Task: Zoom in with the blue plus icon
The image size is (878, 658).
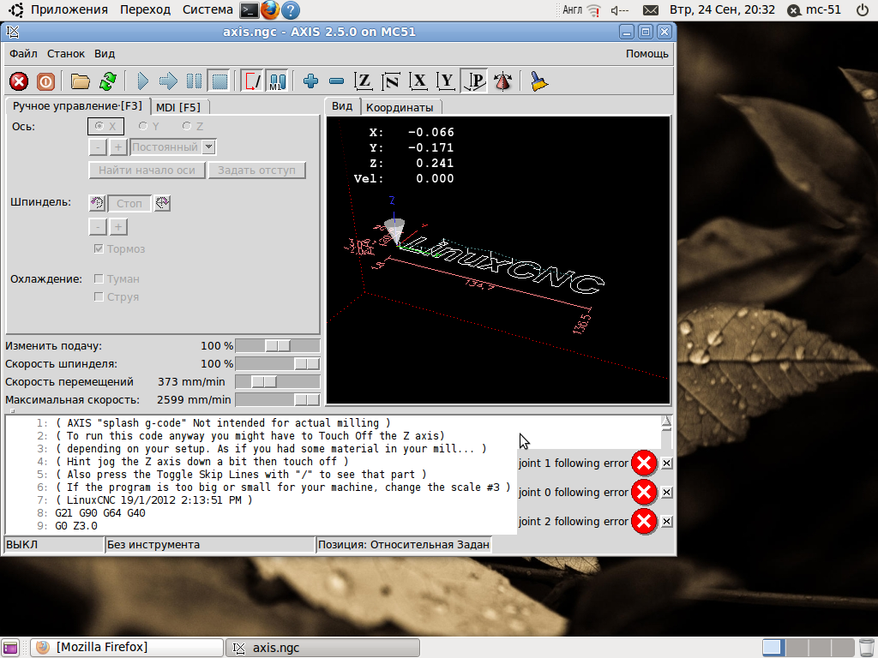Action: pyautogui.click(x=310, y=81)
